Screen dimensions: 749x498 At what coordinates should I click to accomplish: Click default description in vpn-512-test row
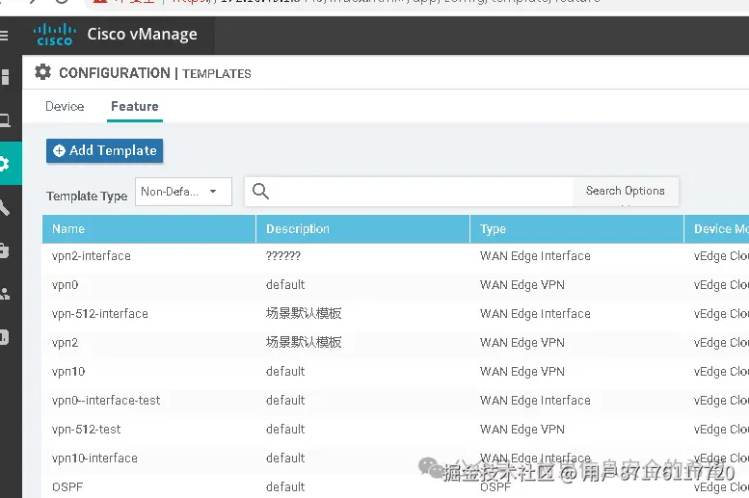click(285, 430)
